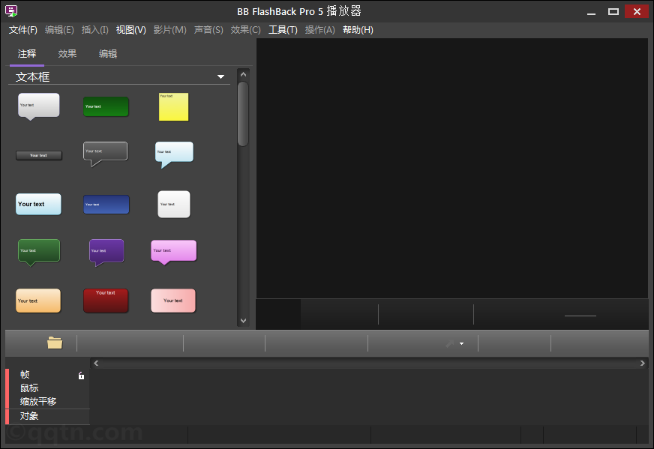Click the text box list scroll-up arrow
The height and width of the screenshot is (449, 654).
(x=243, y=75)
